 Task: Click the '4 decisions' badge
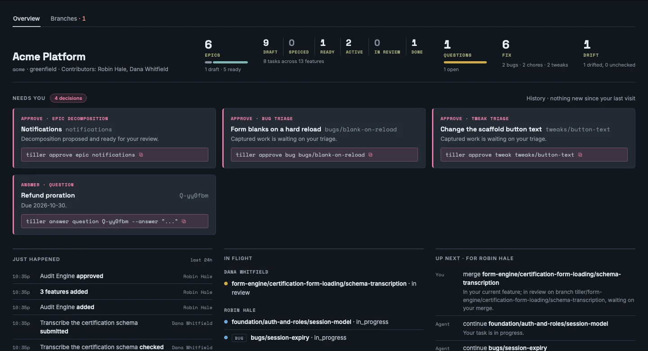point(68,98)
